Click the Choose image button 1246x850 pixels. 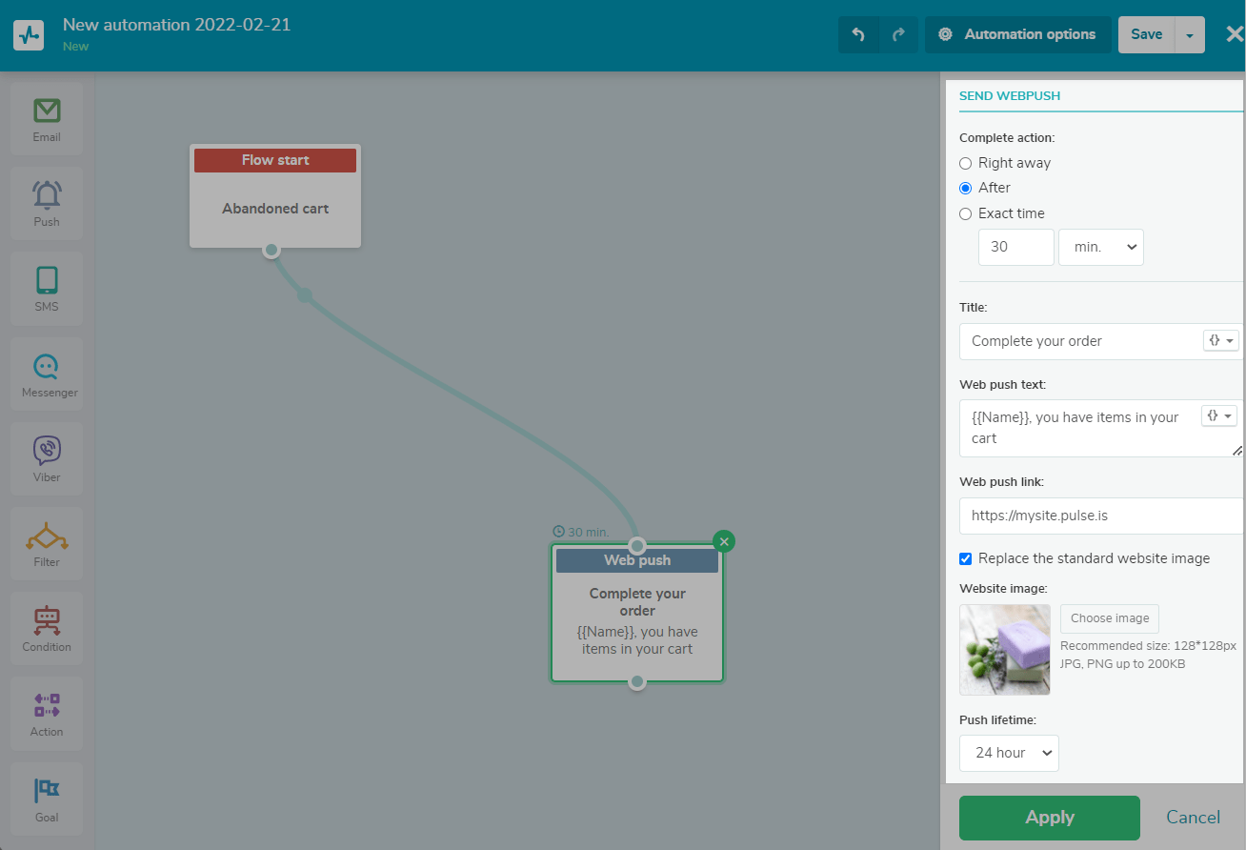[x=1110, y=618]
